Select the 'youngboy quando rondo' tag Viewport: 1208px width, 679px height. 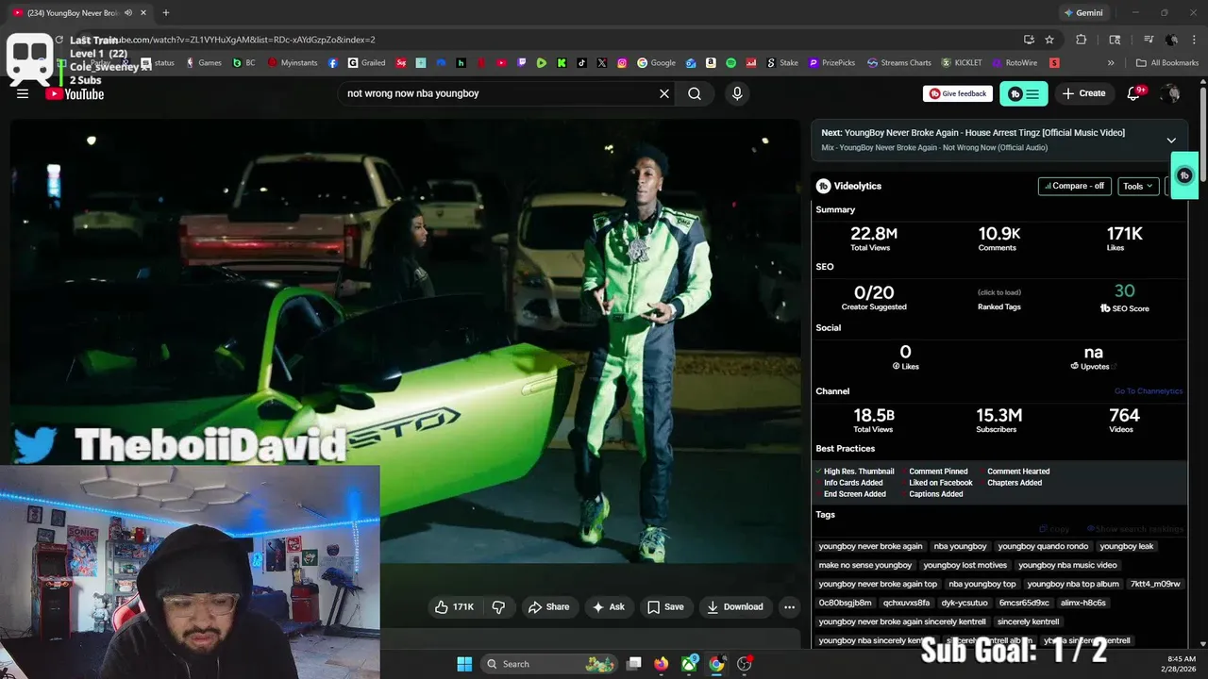pyautogui.click(x=1043, y=546)
